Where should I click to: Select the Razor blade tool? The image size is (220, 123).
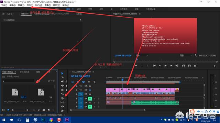pyautogui.click(x=62, y=98)
